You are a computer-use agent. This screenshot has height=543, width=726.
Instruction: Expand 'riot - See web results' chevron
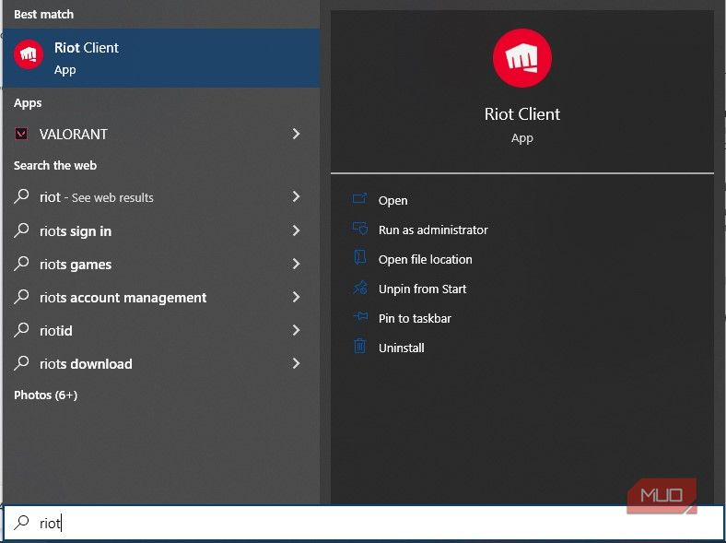pyautogui.click(x=297, y=197)
